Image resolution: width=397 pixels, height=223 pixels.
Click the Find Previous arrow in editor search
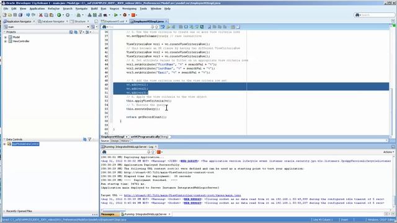coord(157,27)
